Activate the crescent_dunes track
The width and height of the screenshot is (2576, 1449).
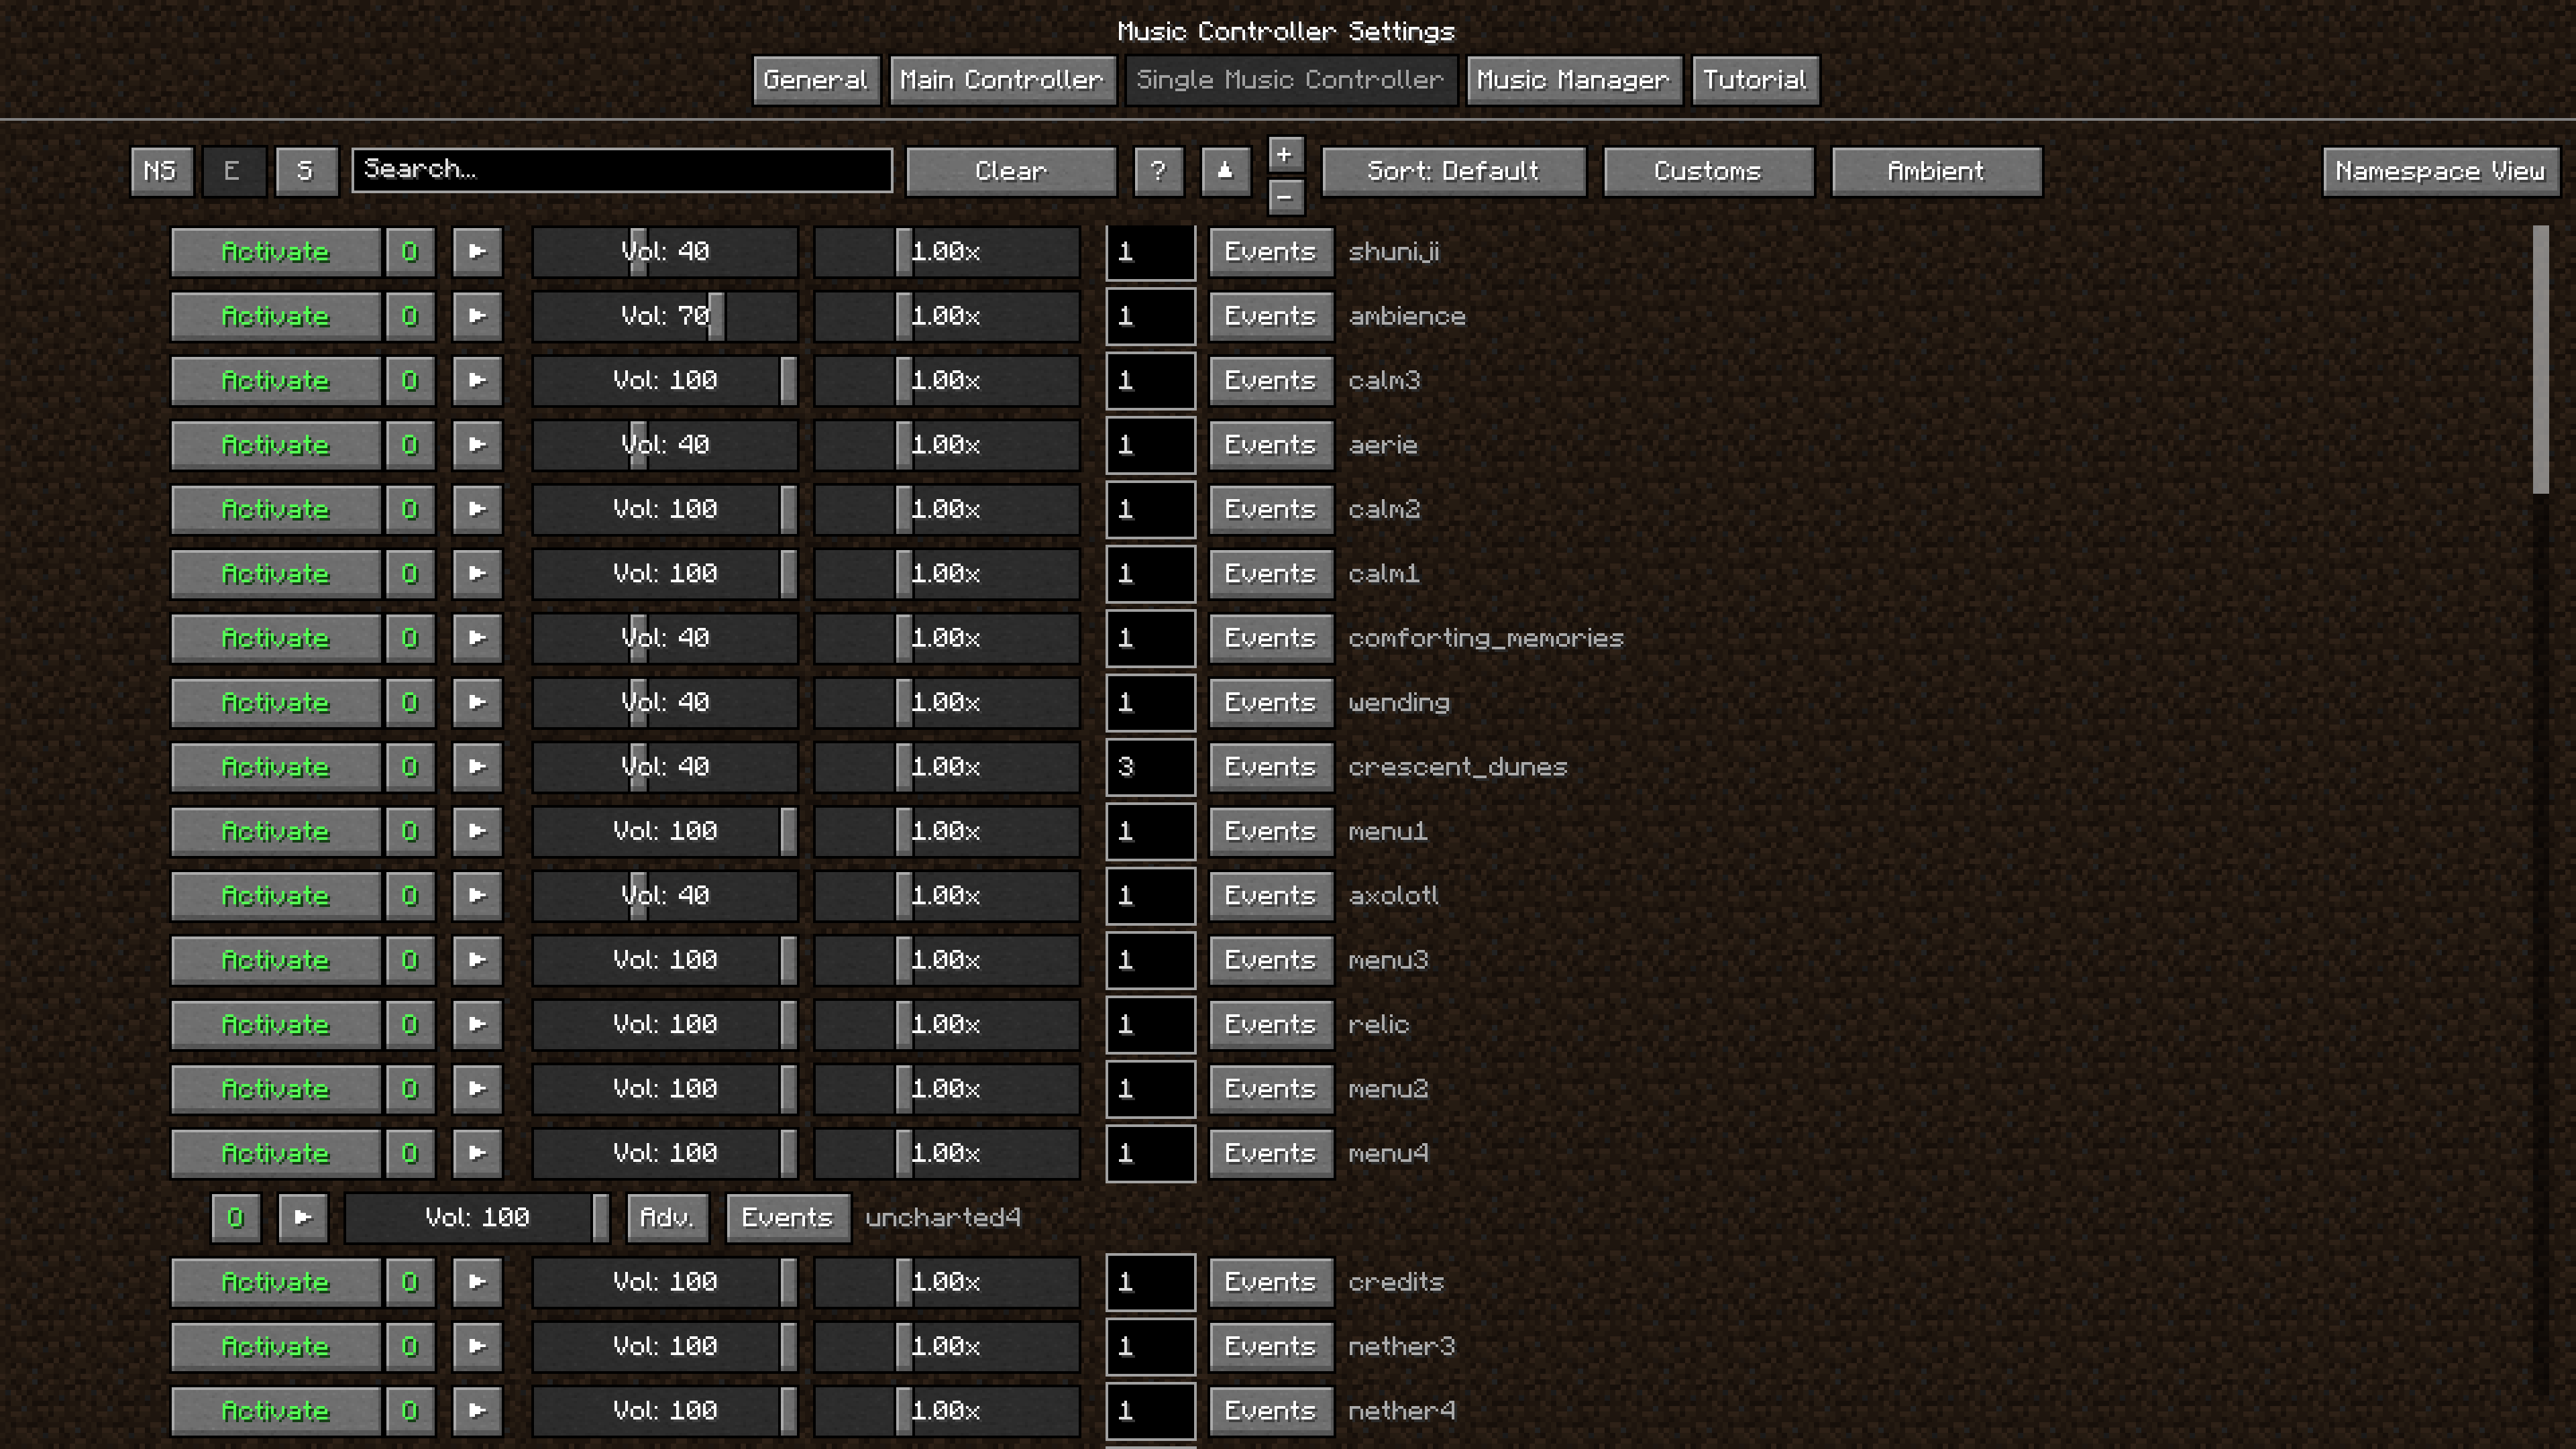coord(275,766)
